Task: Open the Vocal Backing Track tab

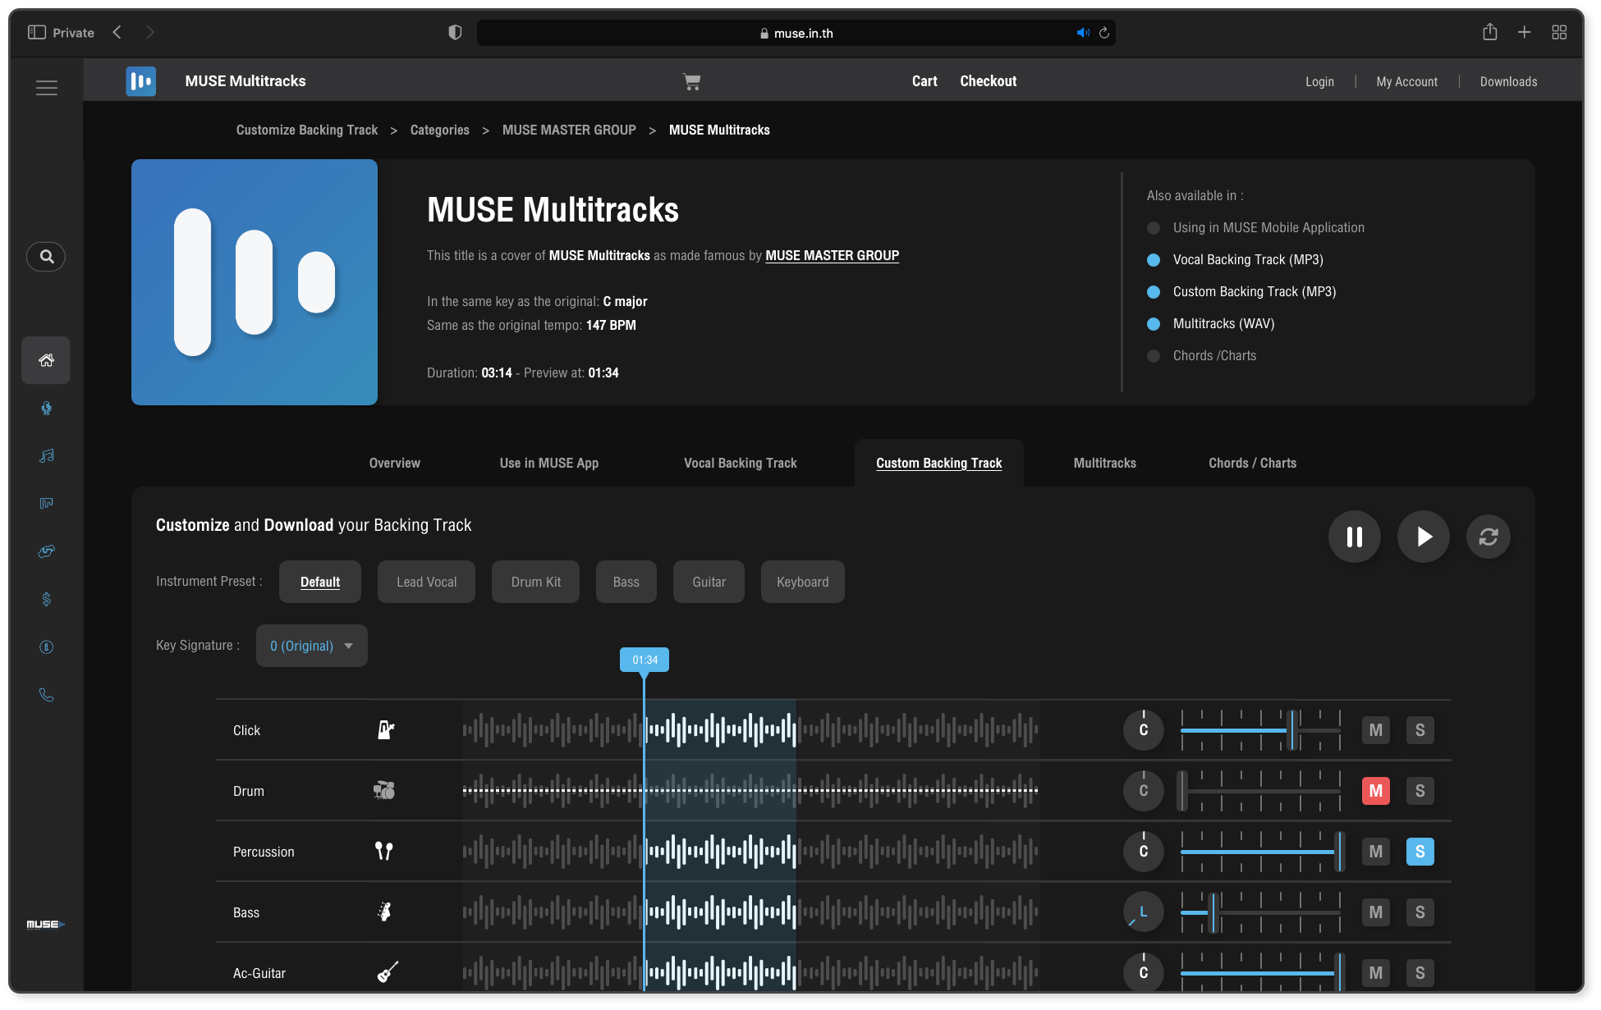Action: 740,463
